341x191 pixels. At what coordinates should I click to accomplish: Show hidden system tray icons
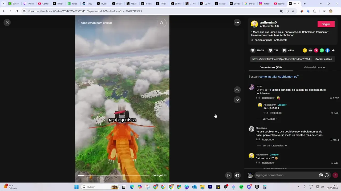coord(298,187)
